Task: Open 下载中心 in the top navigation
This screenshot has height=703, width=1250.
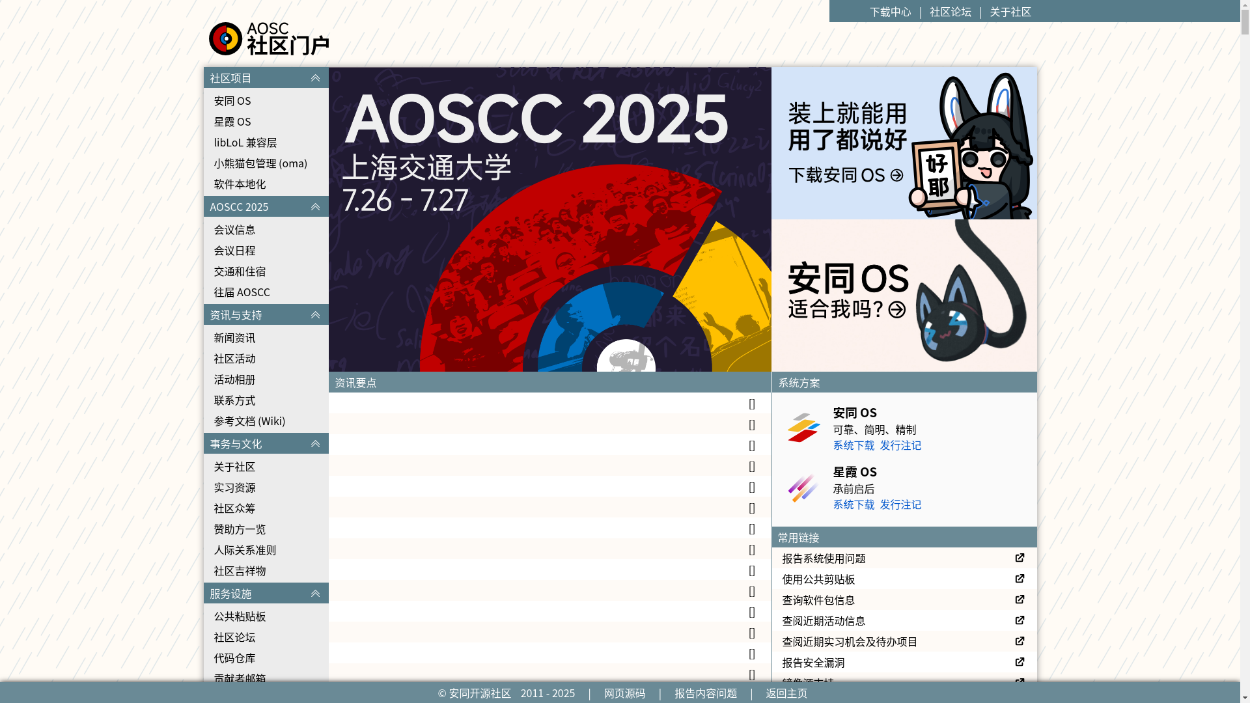Action: 890,12
